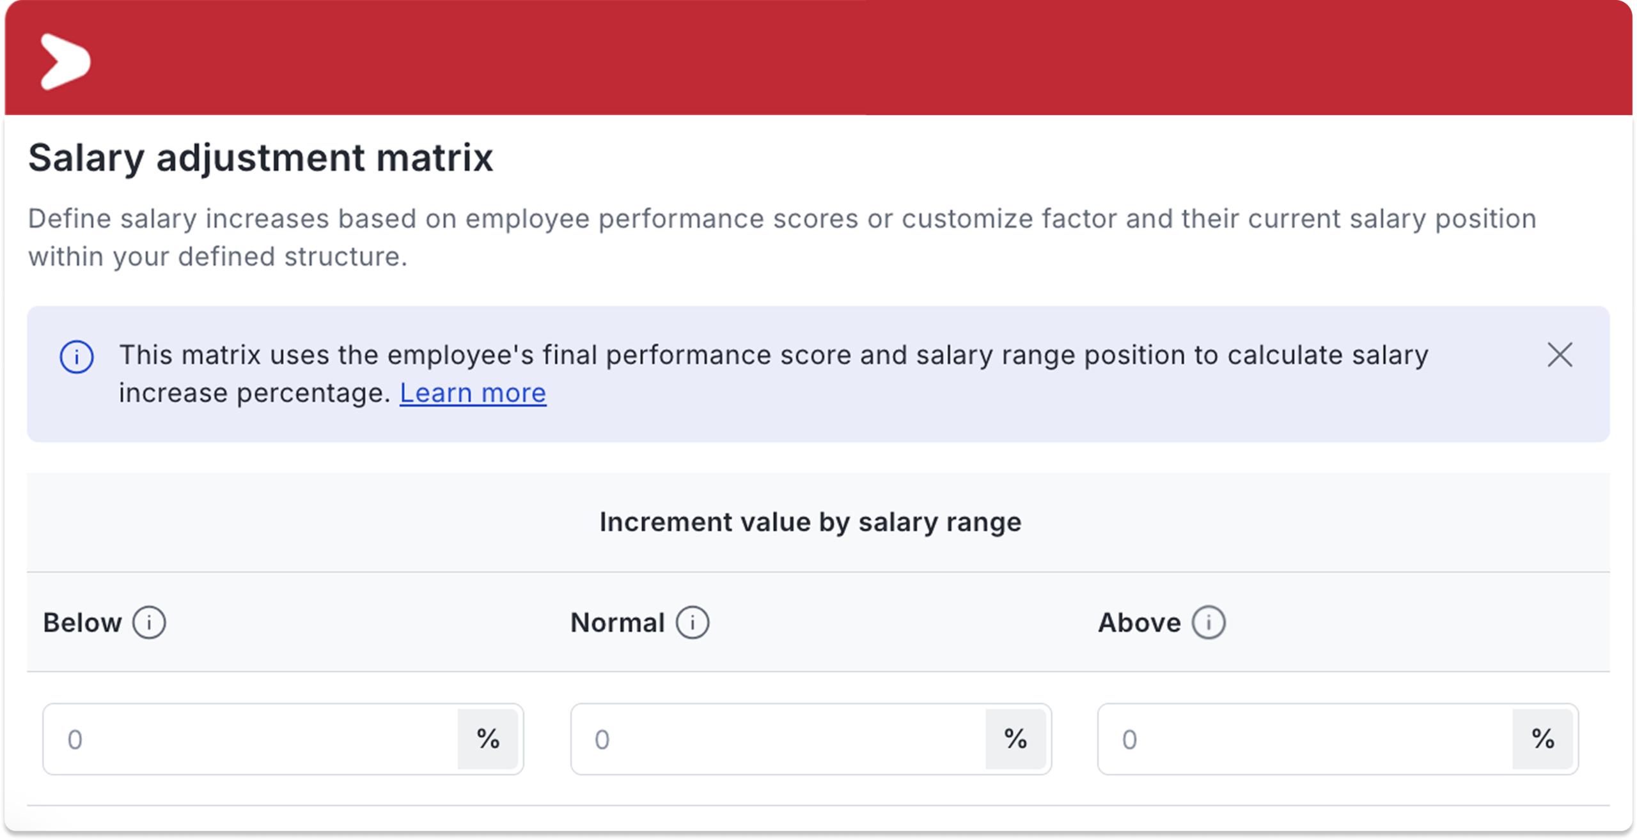Click the banner text about performance score
Viewport: 1637px width, 840px height.
[774, 374]
